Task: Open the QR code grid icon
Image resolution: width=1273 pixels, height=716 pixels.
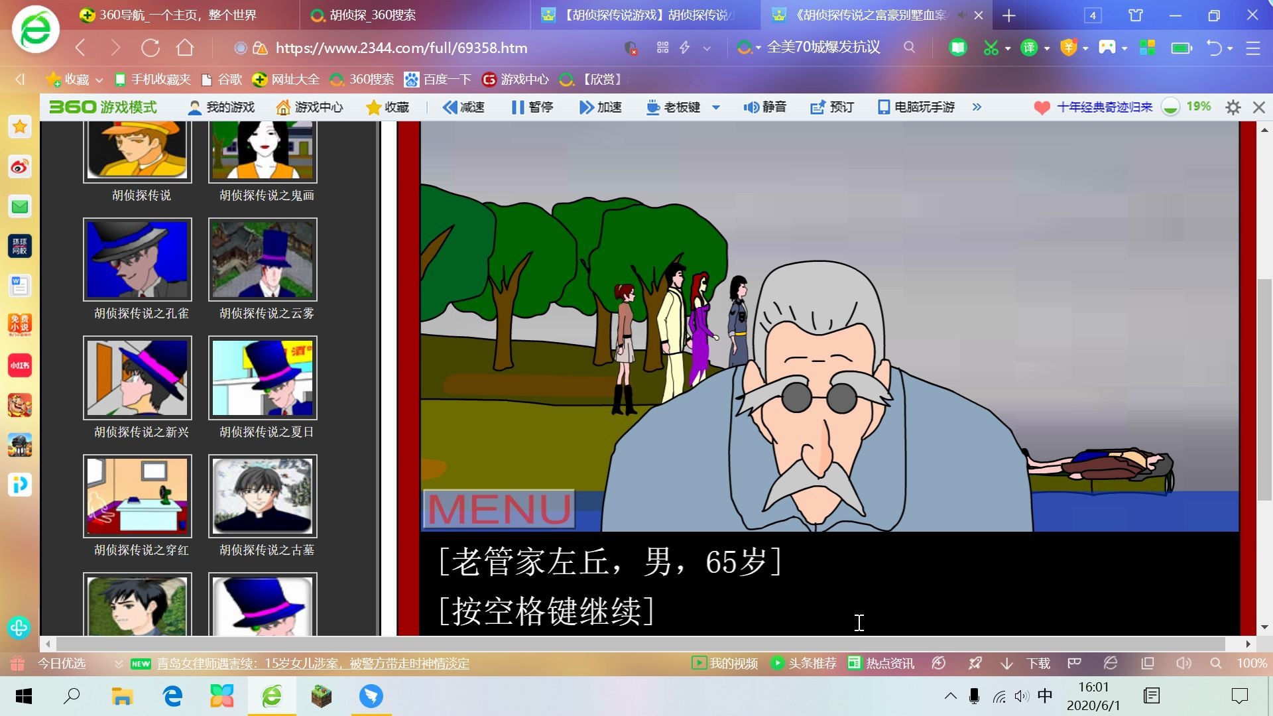Action: (x=662, y=48)
